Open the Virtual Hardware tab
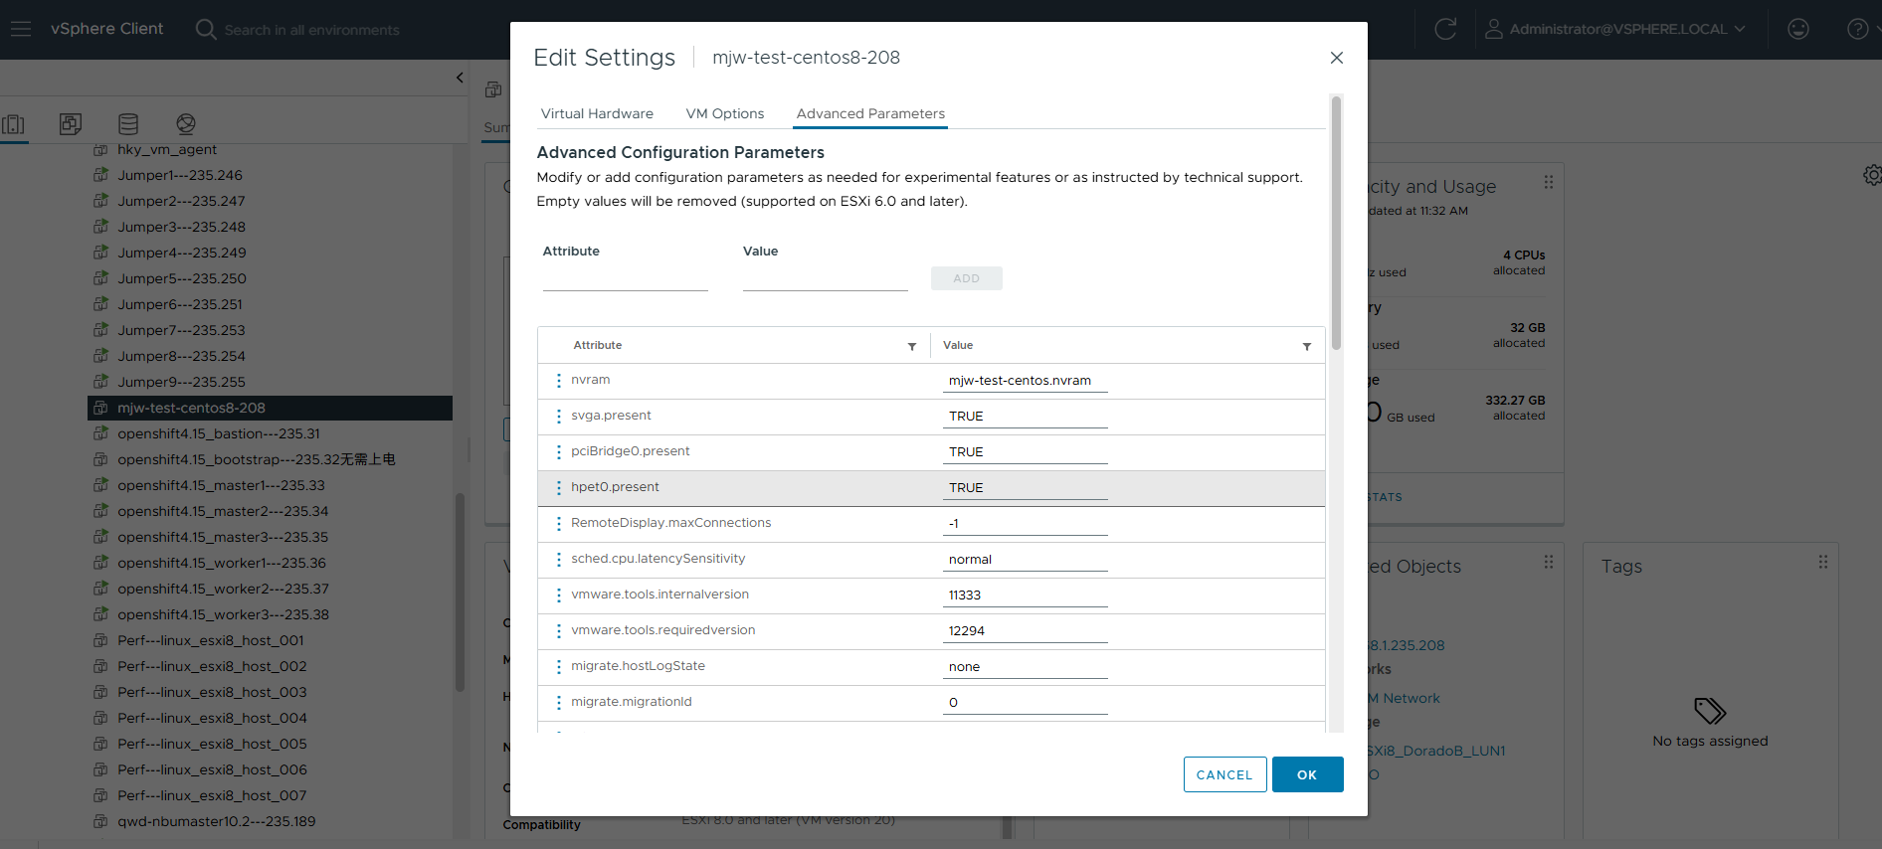Screen dimensions: 1882x849 597,113
